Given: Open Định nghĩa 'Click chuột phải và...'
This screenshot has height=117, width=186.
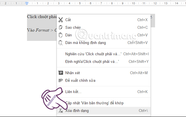Looking at the screenshot, I should [104, 61].
